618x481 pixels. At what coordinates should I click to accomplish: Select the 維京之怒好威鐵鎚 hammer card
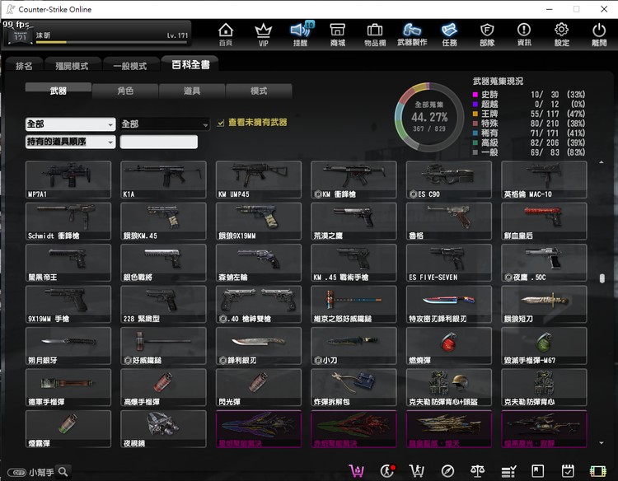pyautogui.click(x=353, y=304)
